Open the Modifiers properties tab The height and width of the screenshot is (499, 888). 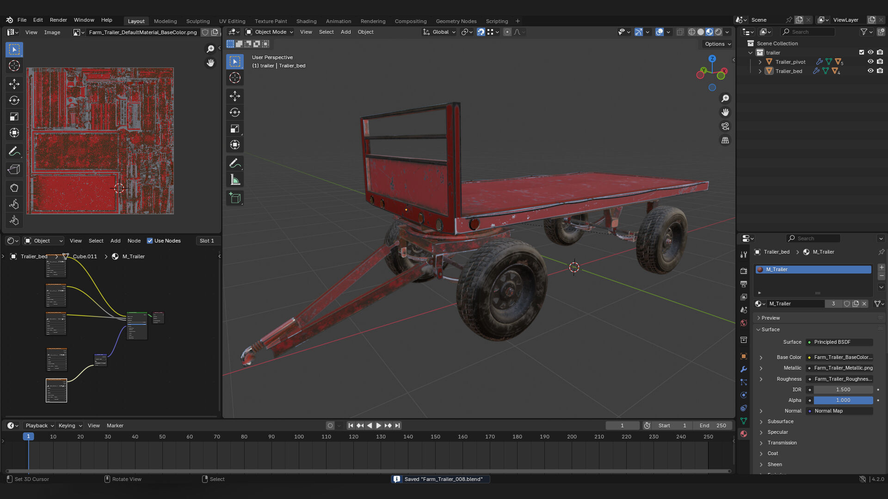tap(744, 369)
